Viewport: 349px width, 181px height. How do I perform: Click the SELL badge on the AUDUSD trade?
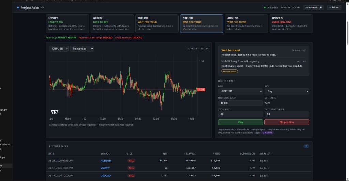pos(131,161)
